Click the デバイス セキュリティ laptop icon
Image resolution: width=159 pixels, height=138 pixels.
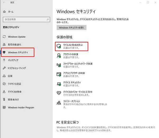pos(59,84)
